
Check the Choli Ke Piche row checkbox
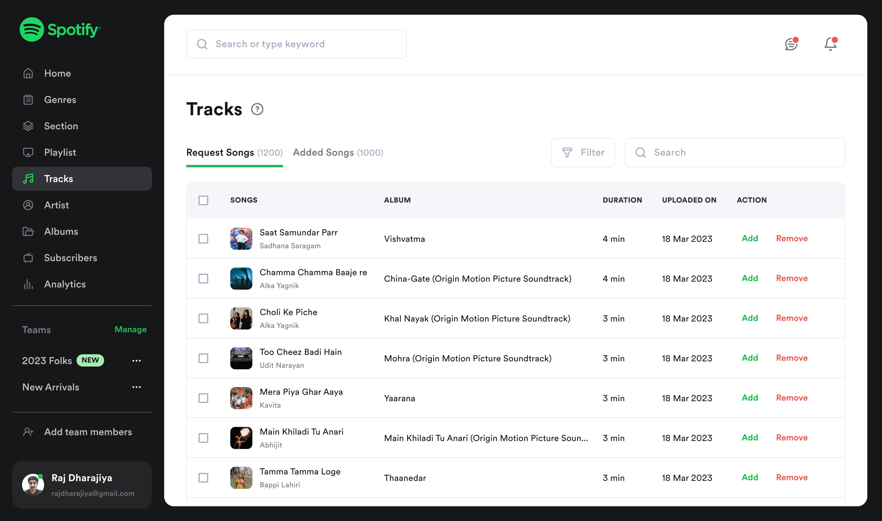[x=203, y=318]
